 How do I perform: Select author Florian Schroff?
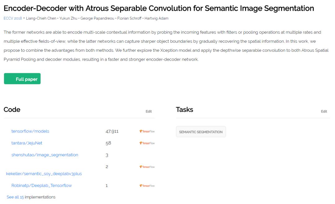(129, 18)
